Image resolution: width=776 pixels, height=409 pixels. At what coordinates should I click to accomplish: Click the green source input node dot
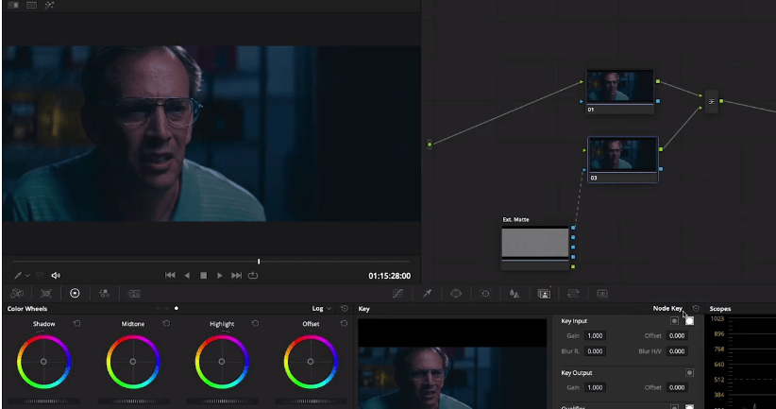(430, 145)
